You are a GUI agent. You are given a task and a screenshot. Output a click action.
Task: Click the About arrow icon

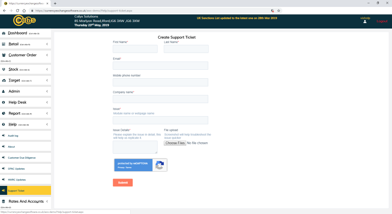click(x=4, y=146)
